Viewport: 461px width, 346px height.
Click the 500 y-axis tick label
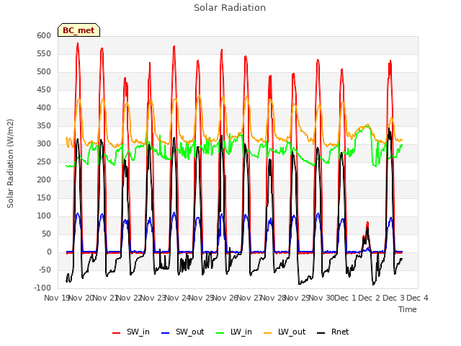(44, 72)
